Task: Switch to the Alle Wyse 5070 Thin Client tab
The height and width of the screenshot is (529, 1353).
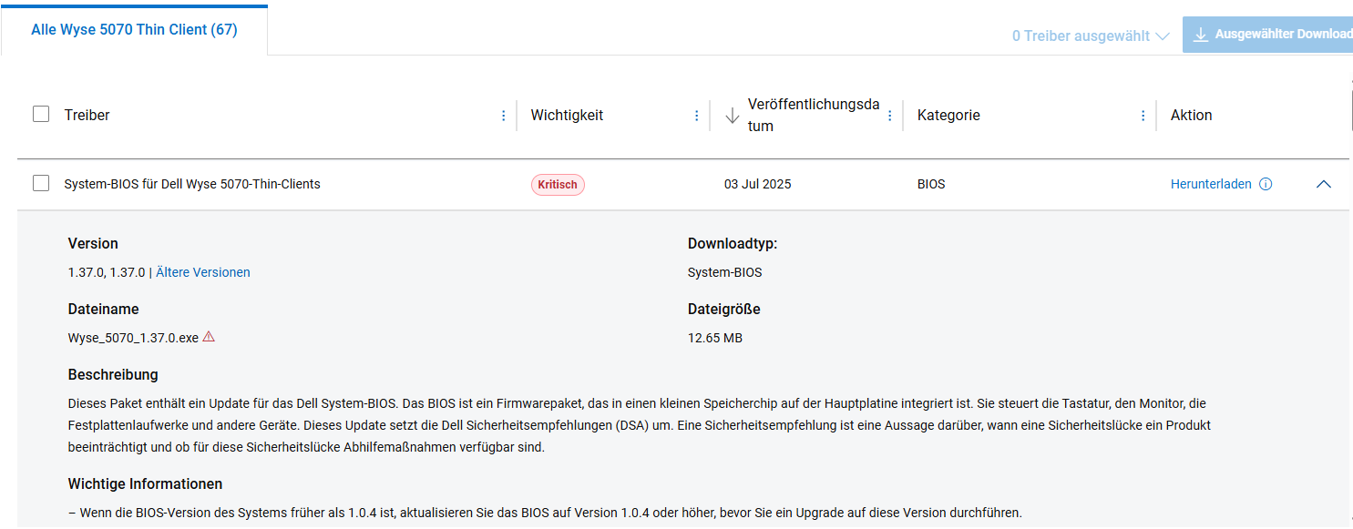Action: 134,30
